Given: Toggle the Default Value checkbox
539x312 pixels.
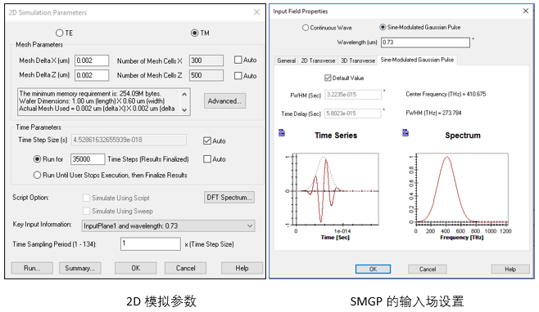Looking at the screenshot, I should pyautogui.click(x=328, y=78).
